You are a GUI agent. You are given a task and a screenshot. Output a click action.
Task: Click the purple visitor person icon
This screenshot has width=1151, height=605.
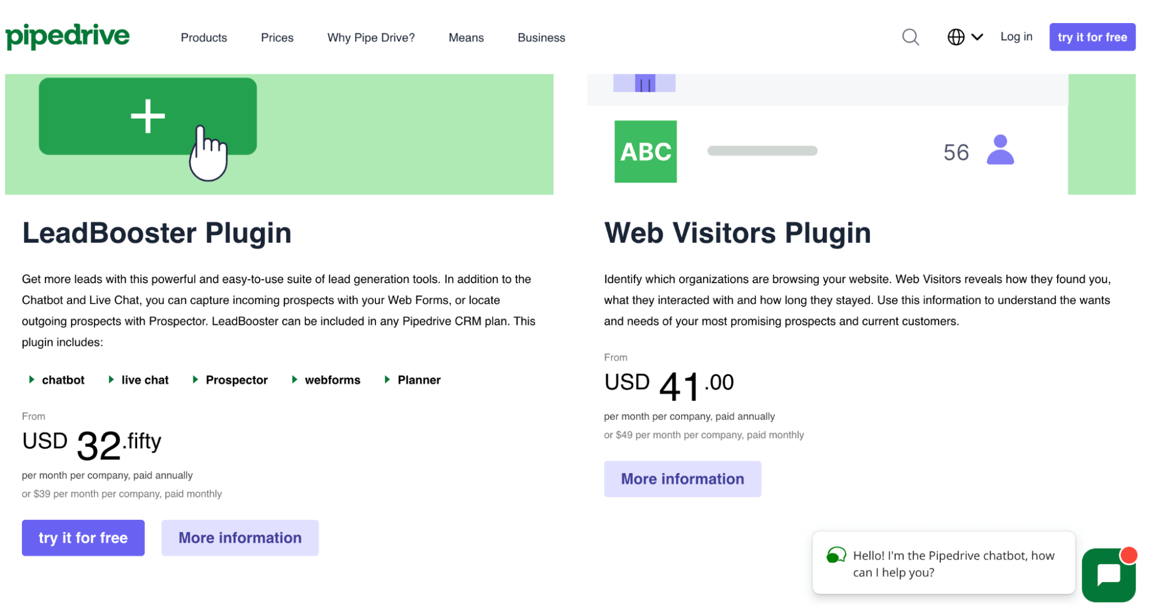pyautogui.click(x=1001, y=151)
